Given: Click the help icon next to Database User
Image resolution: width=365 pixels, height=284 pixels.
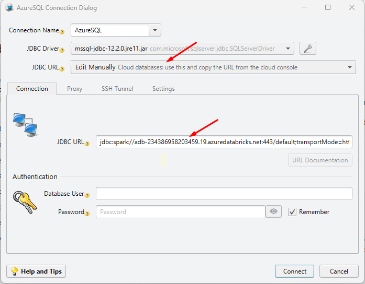Looking at the screenshot, I should coord(87,195).
